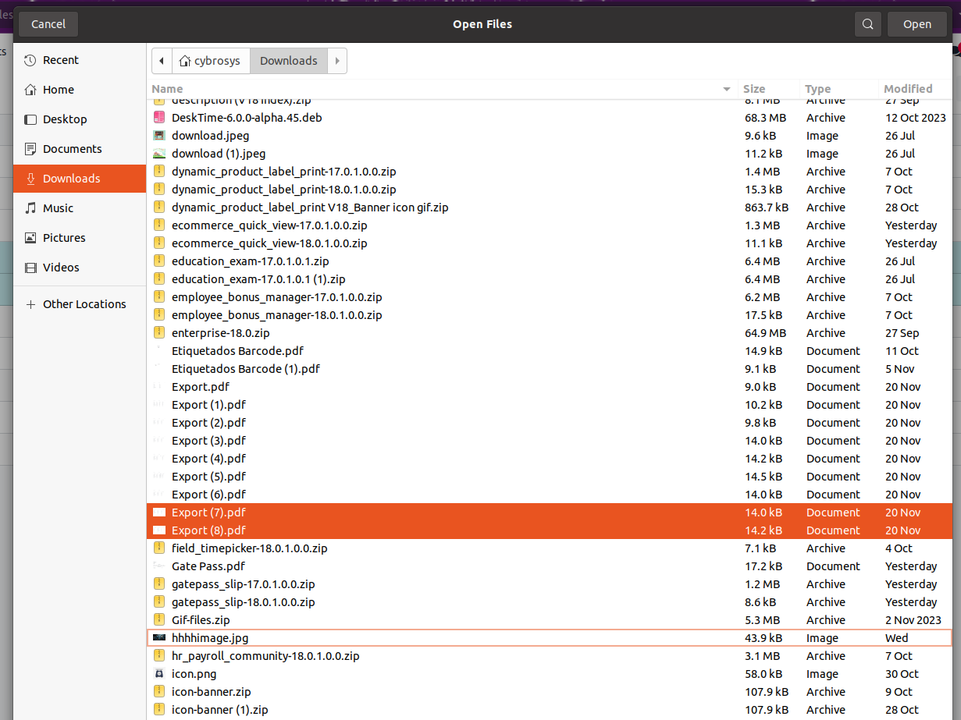Click the 12 Oct 2023 modified date
The height and width of the screenshot is (720, 961).
tap(916, 118)
